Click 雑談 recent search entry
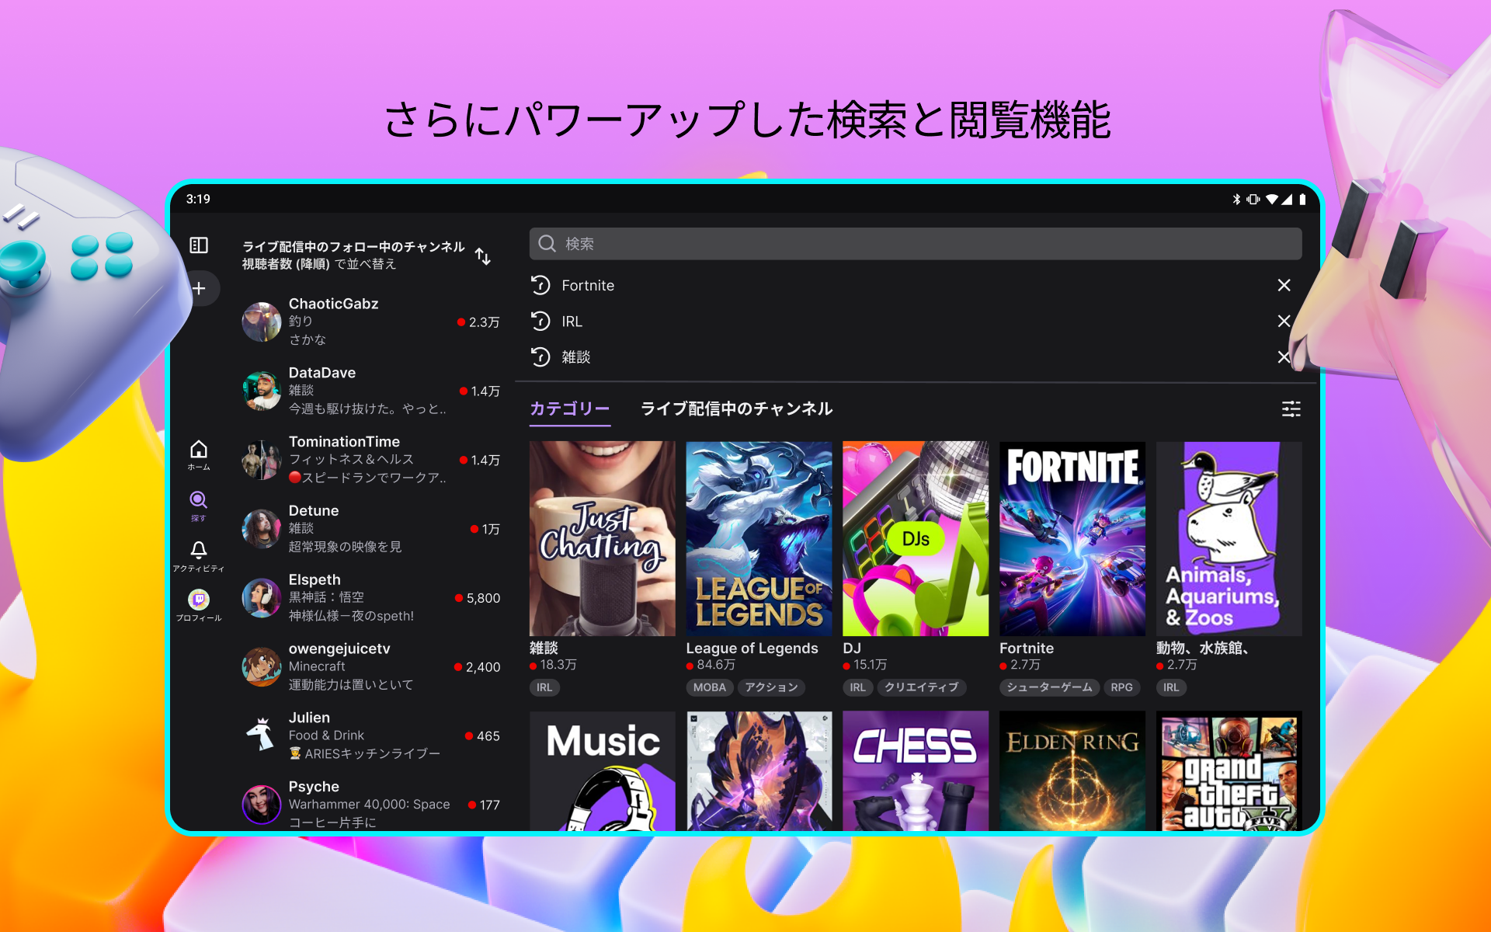This screenshot has height=932, width=1491. point(576,356)
